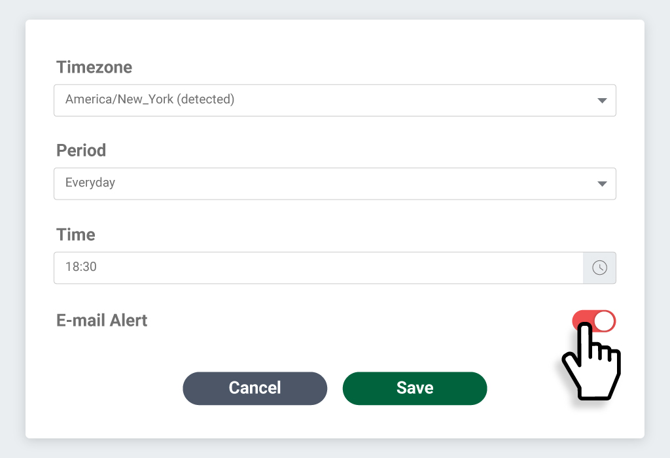670x458 pixels.
Task: Click the Timezone dropdown caret arrow
Action: (x=602, y=101)
